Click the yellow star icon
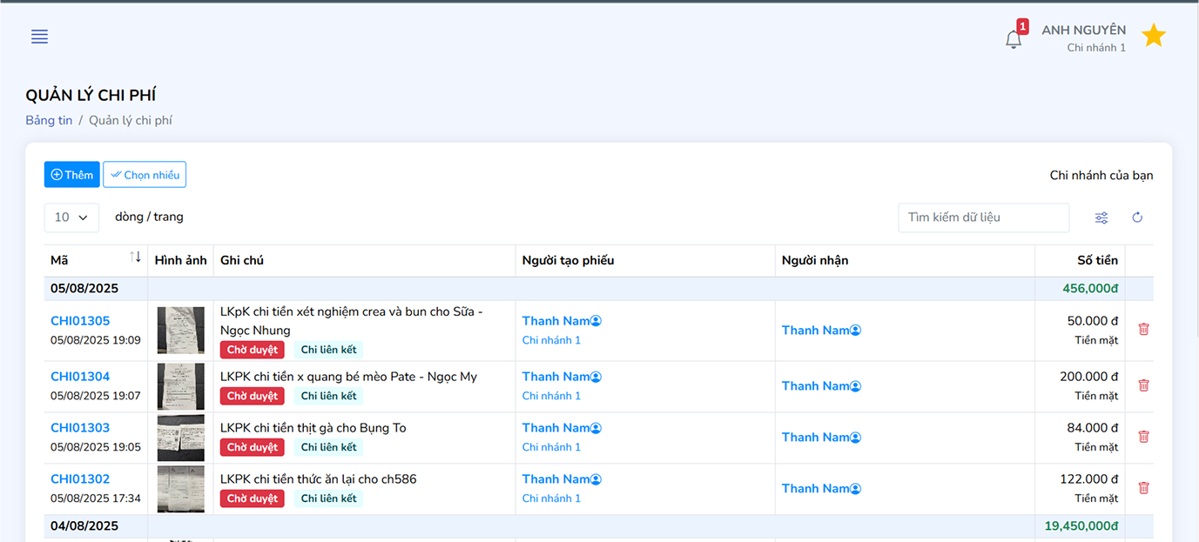Viewport: 1199px width, 542px height. coord(1153,36)
